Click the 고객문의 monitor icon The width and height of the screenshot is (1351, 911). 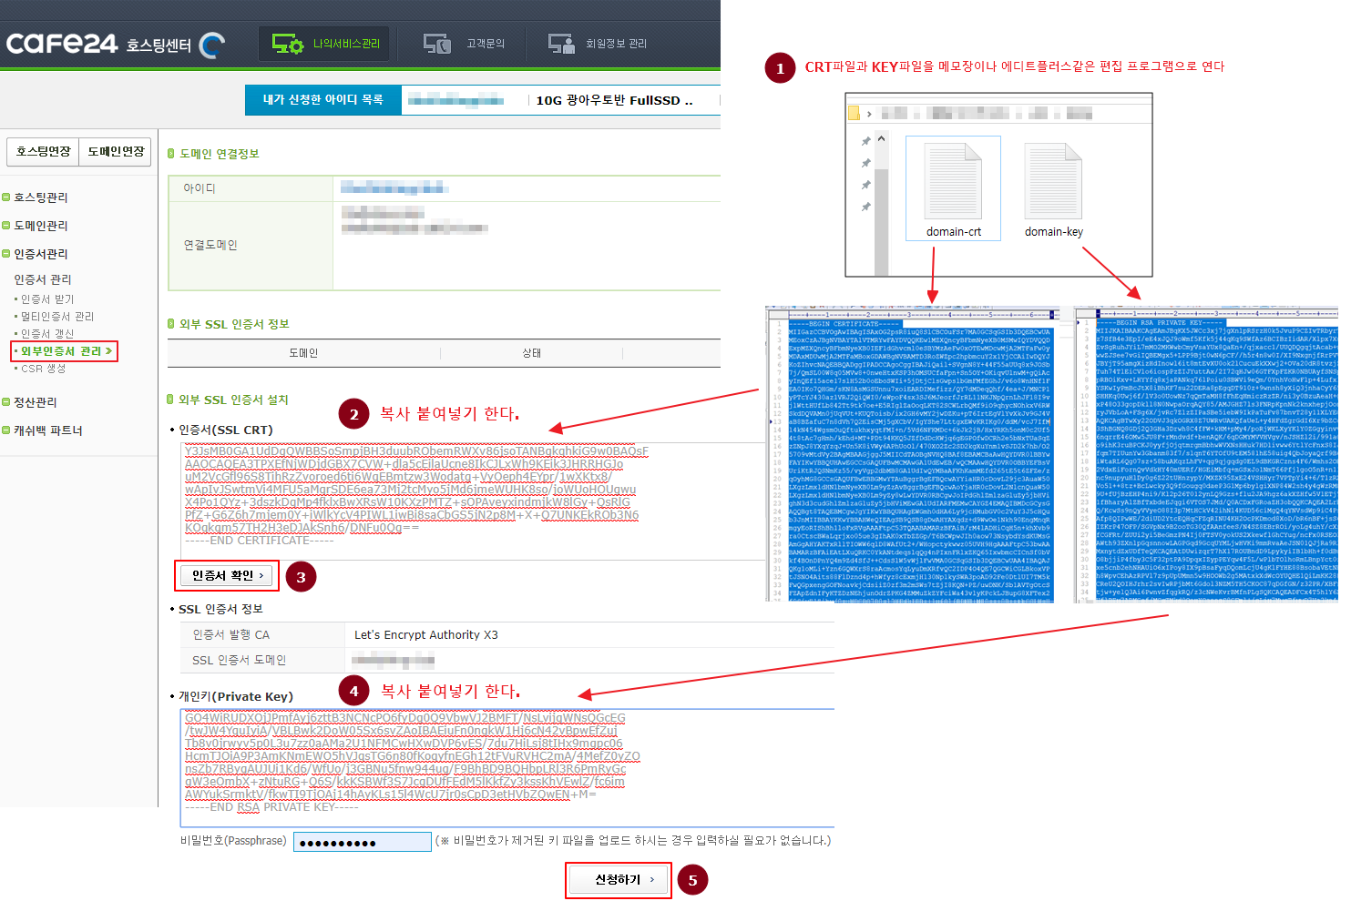(437, 44)
